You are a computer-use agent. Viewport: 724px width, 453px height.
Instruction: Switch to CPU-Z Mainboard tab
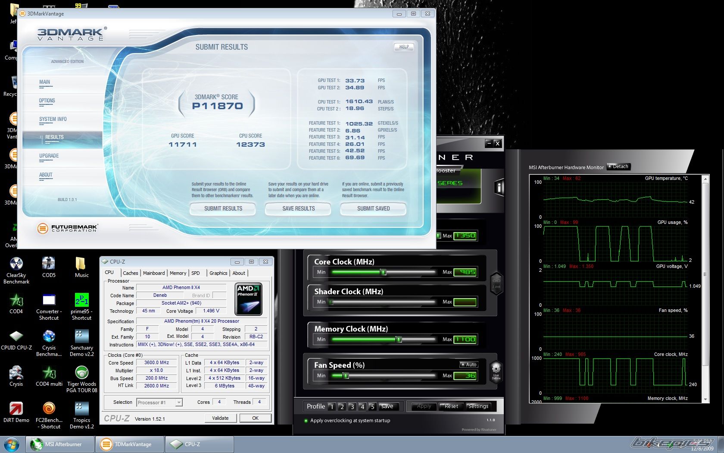point(154,273)
